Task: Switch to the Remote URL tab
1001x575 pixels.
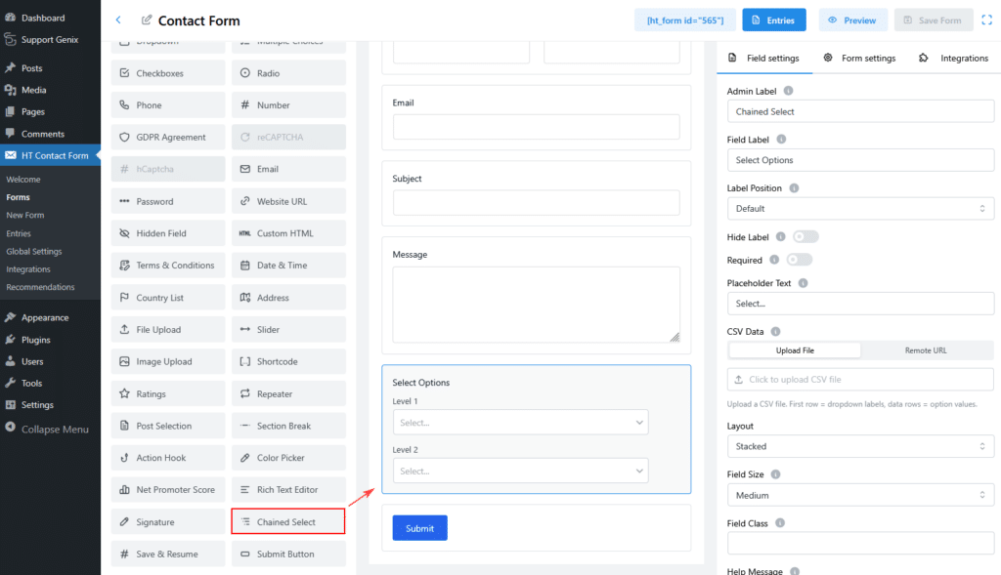Action: pos(927,349)
